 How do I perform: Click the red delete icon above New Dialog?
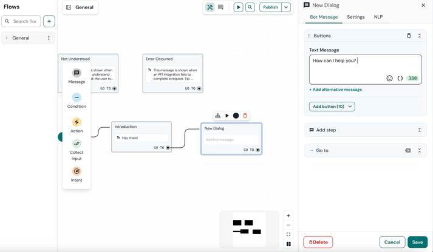click(x=245, y=116)
